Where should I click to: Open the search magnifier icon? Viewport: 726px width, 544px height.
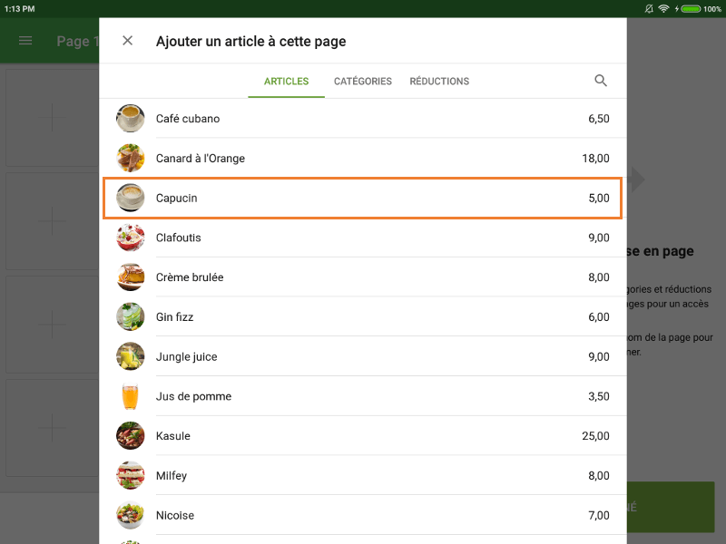601,81
